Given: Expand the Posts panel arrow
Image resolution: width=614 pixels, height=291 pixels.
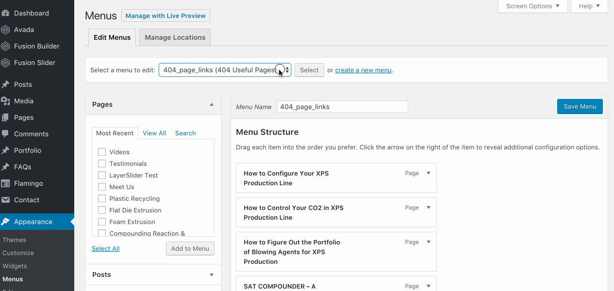Looking at the screenshot, I should point(212,275).
